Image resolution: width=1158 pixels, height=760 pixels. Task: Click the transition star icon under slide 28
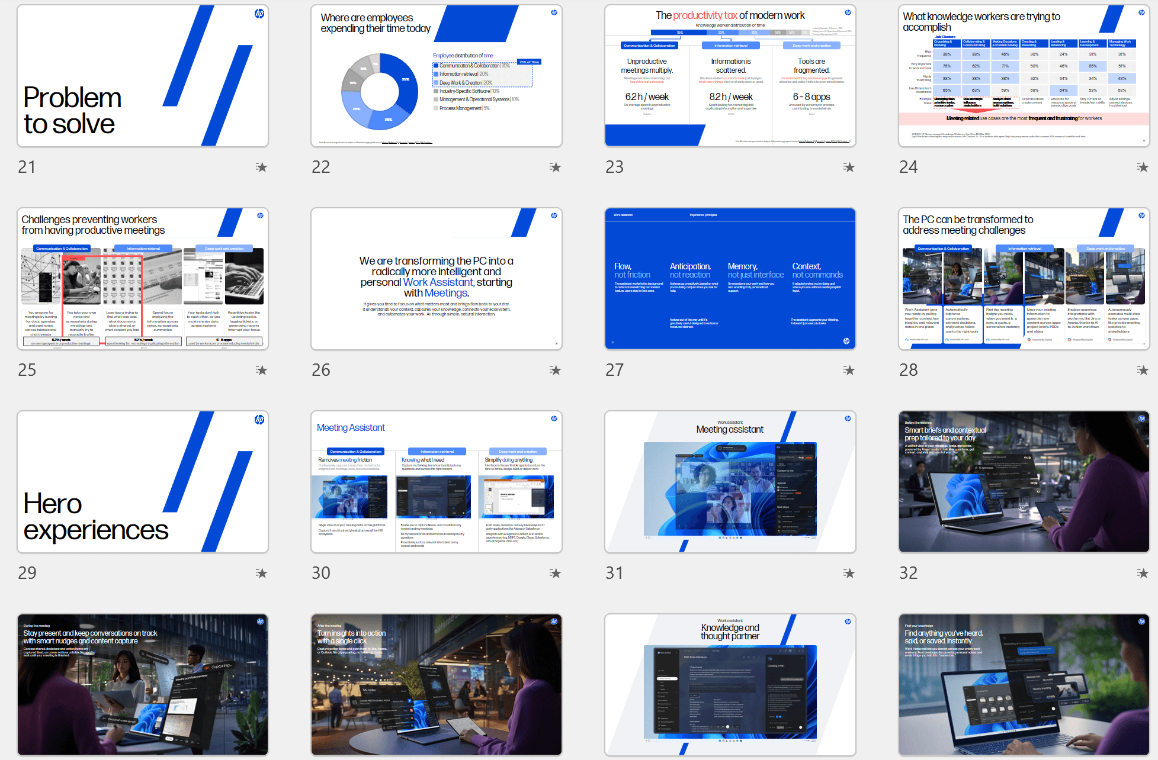[x=1143, y=371]
